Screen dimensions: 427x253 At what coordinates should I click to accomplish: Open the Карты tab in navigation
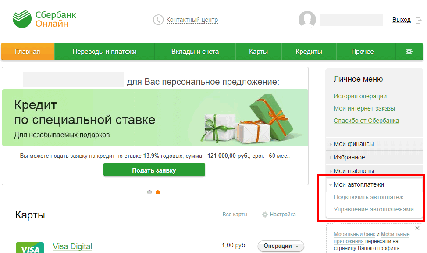point(258,52)
